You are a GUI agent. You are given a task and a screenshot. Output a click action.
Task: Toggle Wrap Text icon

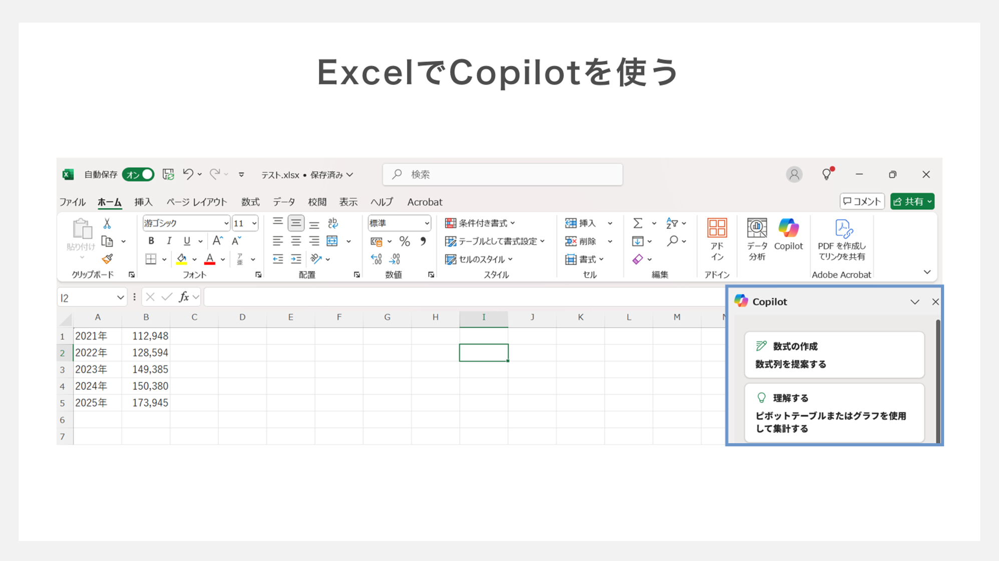333,223
